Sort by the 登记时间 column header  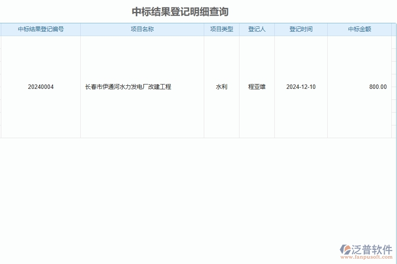pos(301,29)
